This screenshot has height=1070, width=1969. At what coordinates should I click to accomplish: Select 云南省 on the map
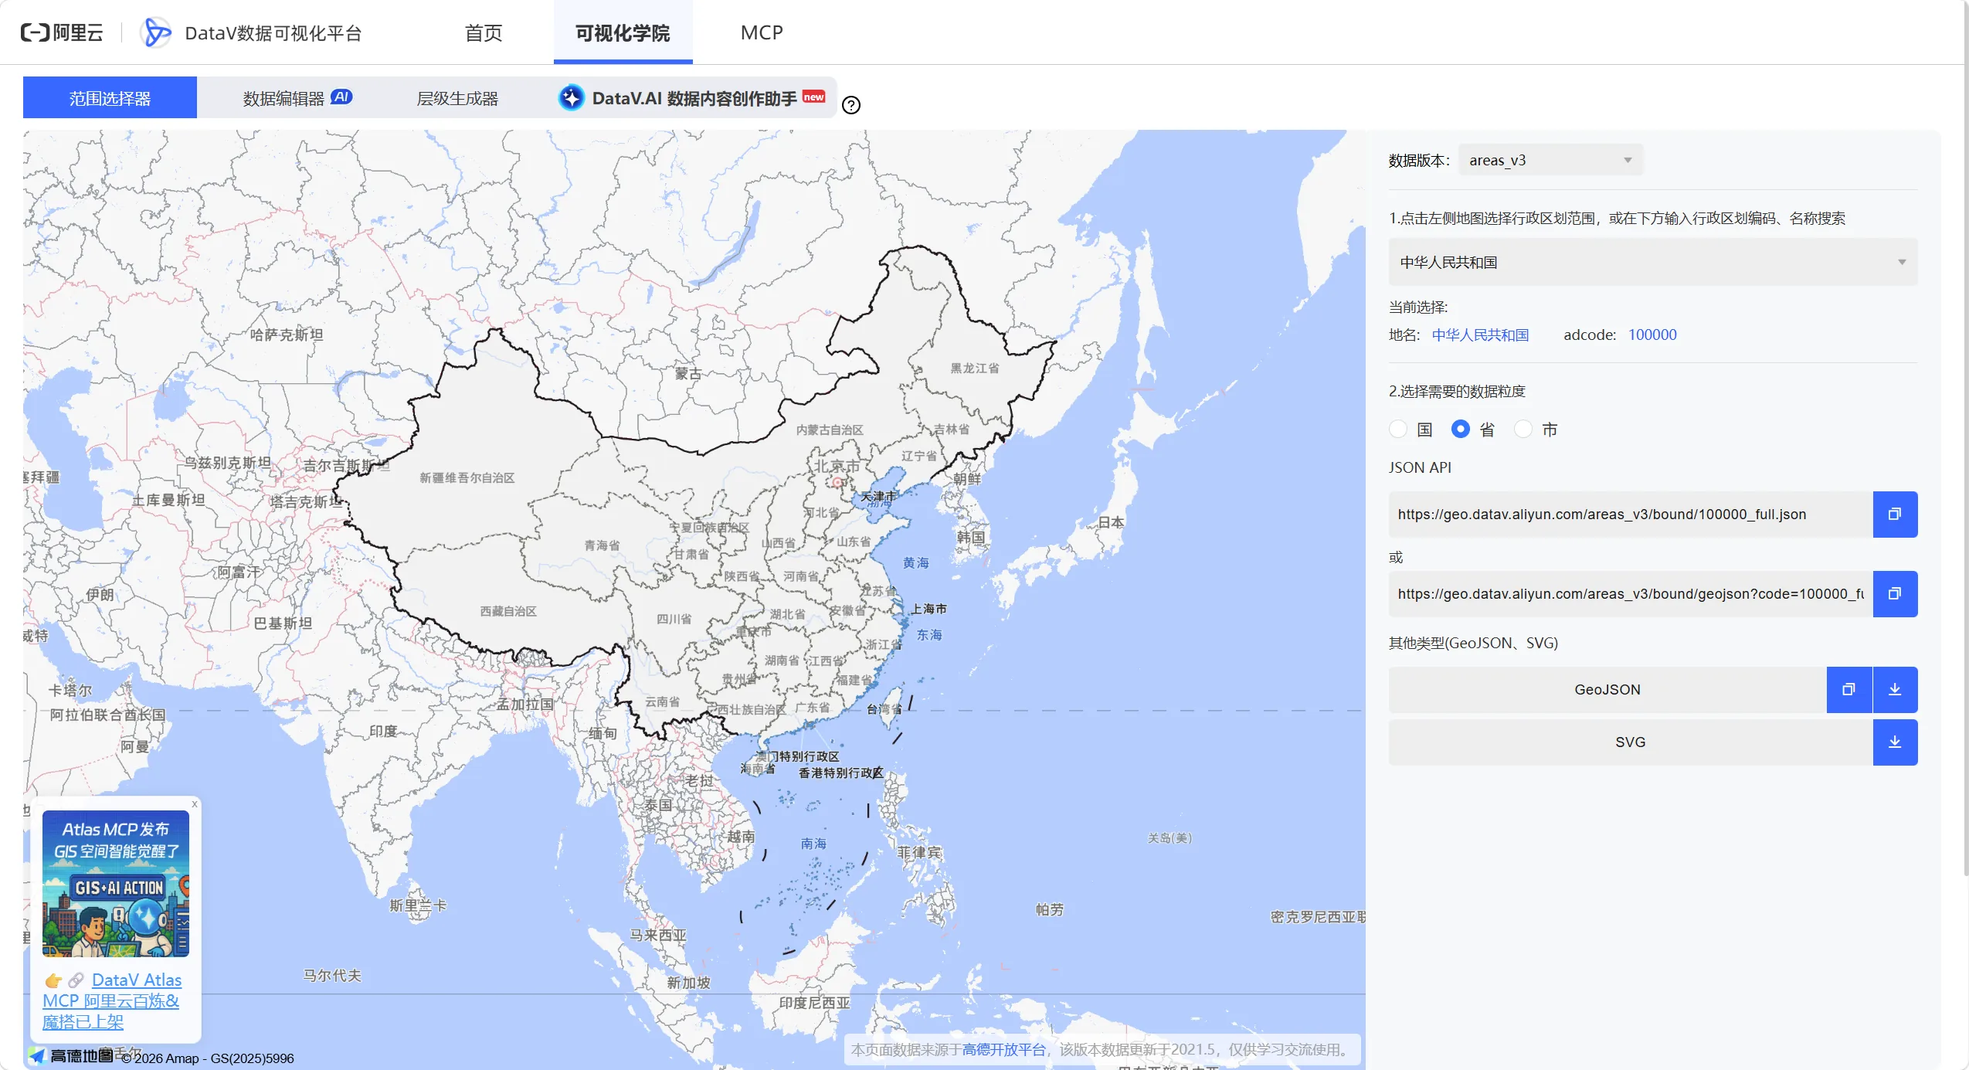click(x=662, y=701)
